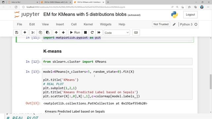Reload the page with refresh icon

(16, 7)
